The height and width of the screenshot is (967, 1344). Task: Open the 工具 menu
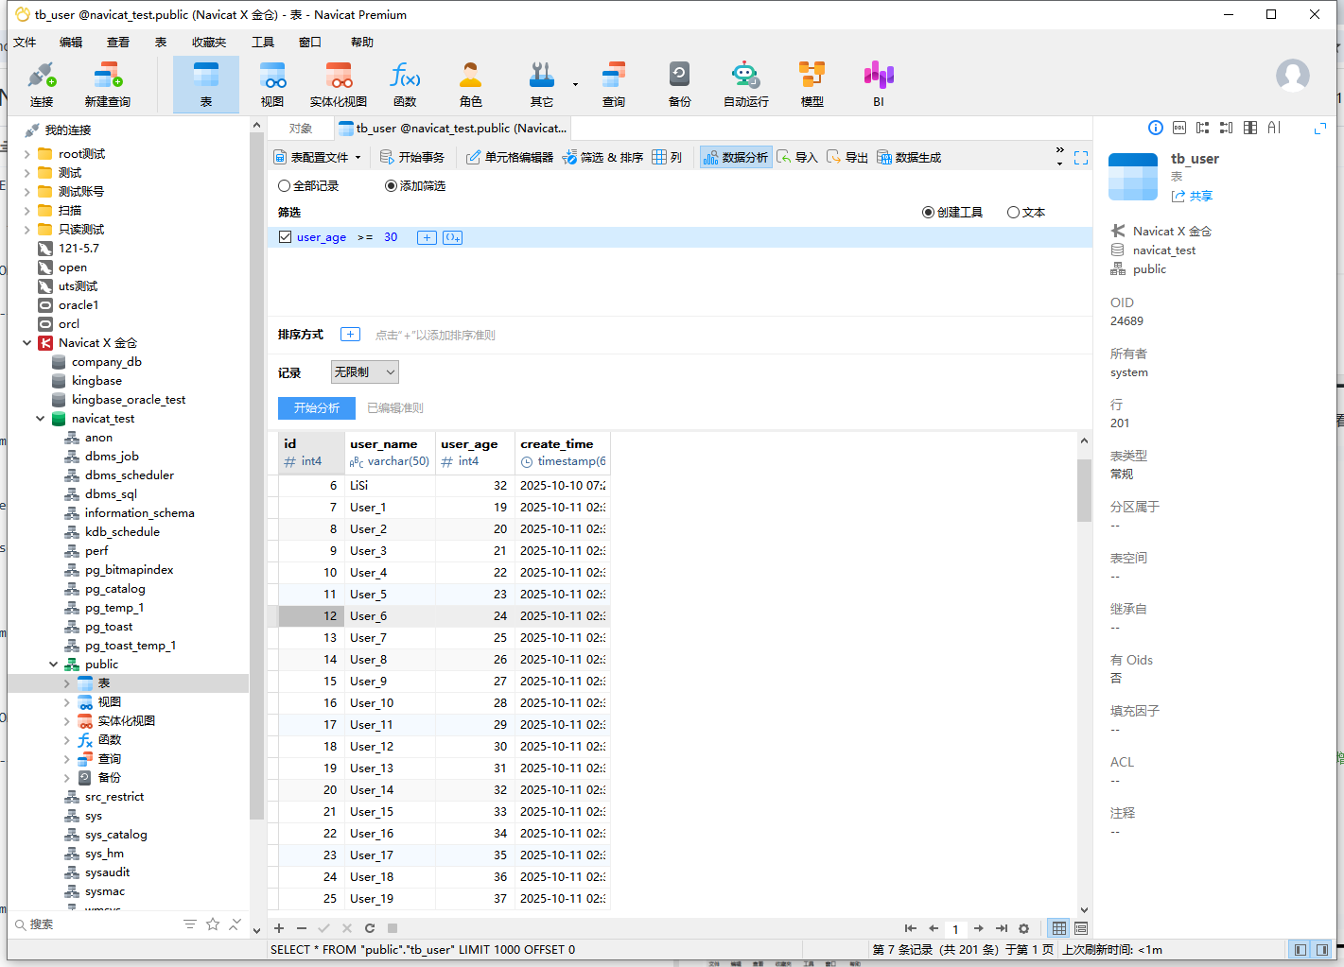263,43
